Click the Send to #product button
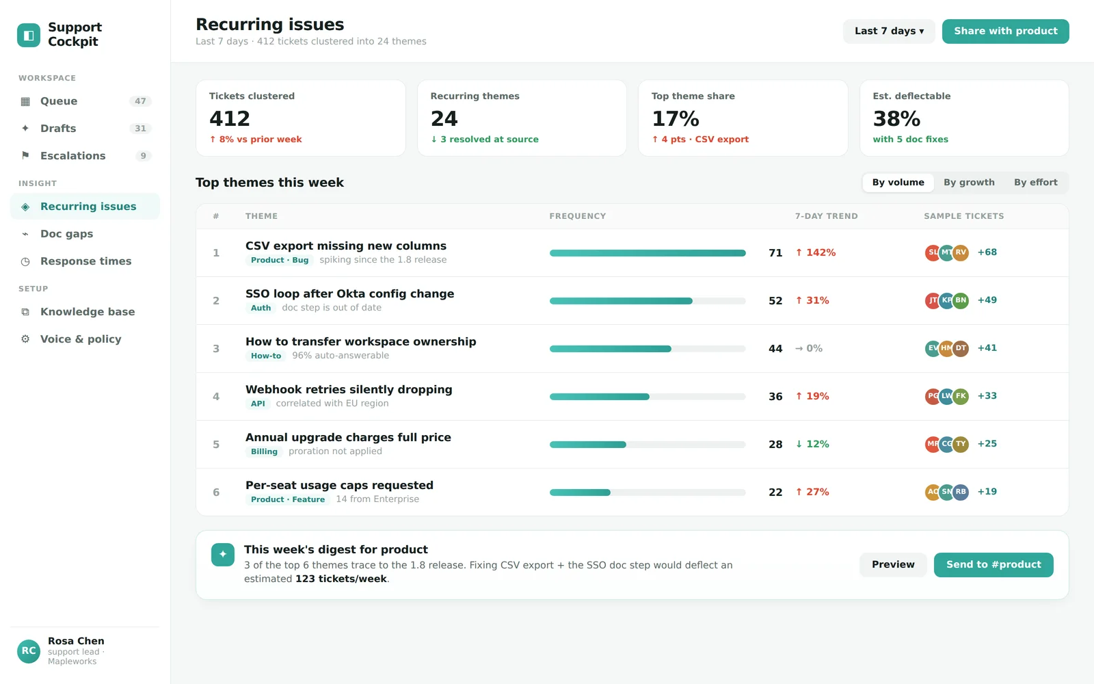The height and width of the screenshot is (684, 1094). pos(993,565)
